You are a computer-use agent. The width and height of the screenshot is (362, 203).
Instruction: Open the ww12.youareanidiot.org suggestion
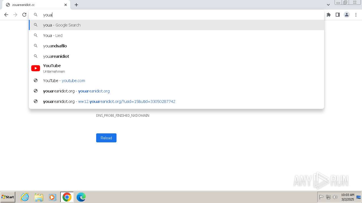point(176,101)
